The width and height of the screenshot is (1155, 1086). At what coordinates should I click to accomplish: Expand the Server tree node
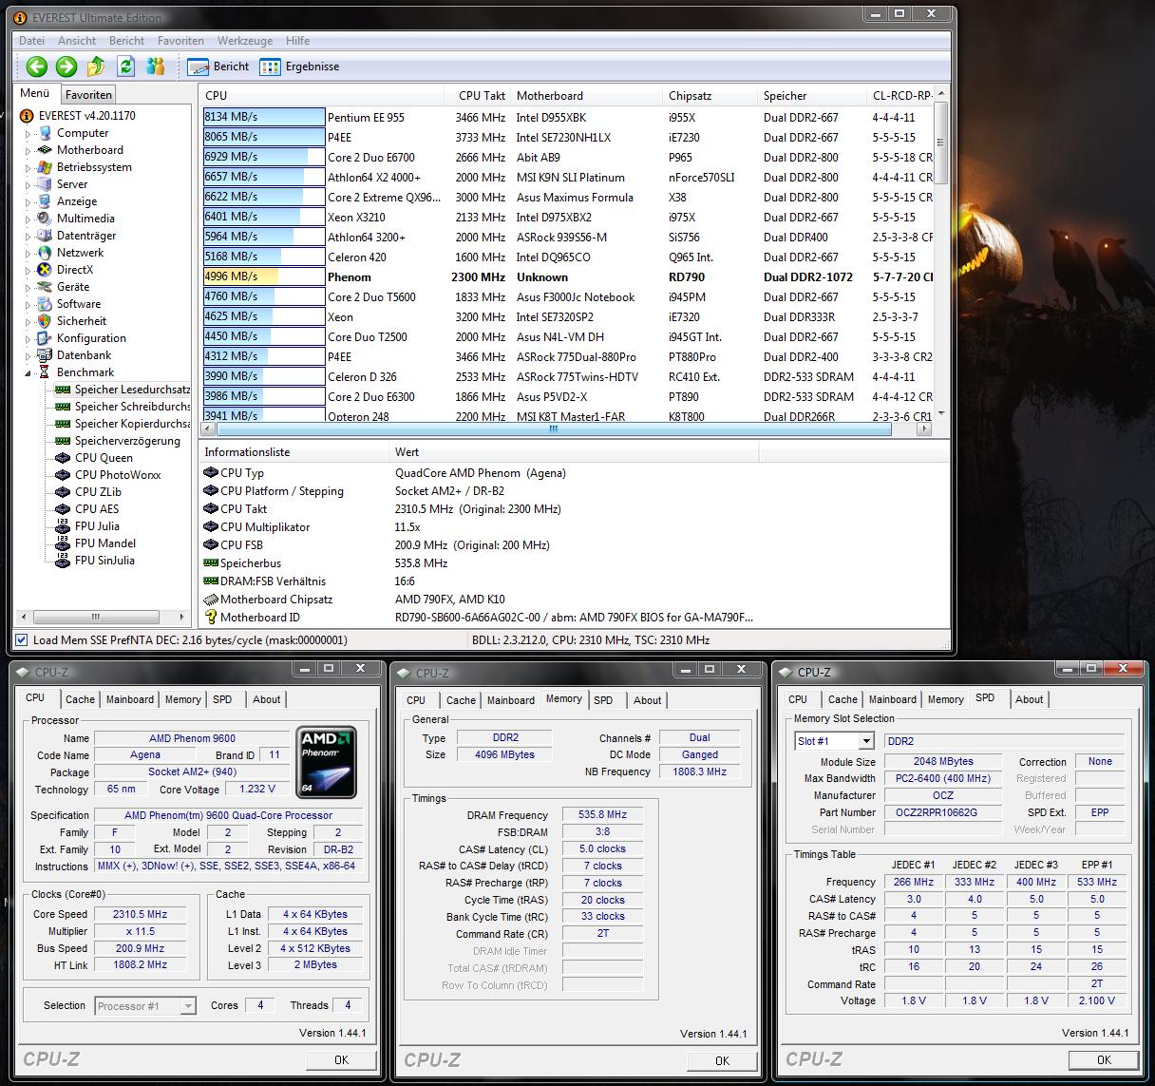pos(28,185)
